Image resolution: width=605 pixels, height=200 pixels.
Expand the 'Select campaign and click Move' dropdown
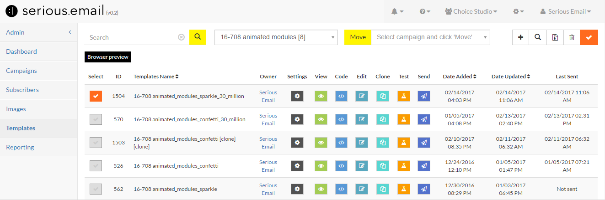pos(430,37)
